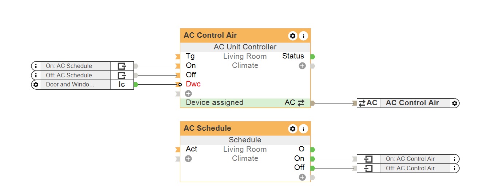Open settings gear on AC Schedule block

tap(293, 129)
